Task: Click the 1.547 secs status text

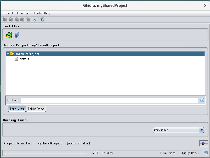Action: (x=168, y=153)
